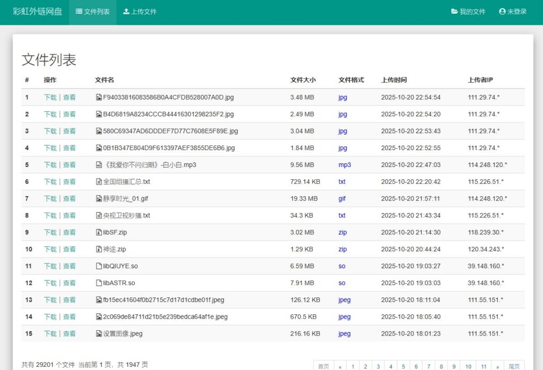The image size is (543, 370).
Task: Click the text file icon beside 全国组播汇总.txt
Action: [99, 182]
